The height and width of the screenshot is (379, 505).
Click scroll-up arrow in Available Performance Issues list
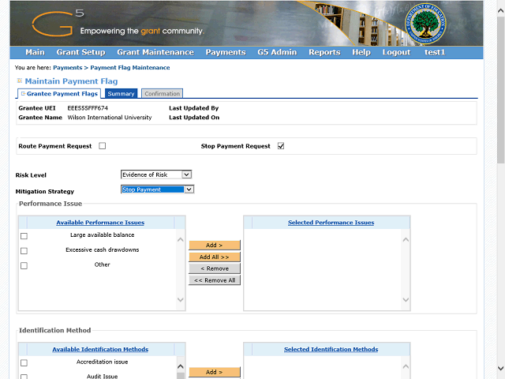(x=180, y=240)
